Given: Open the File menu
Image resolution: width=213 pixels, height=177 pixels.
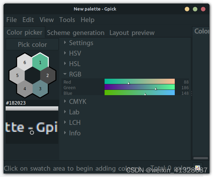Looking at the screenshot, I should pos(12,20).
